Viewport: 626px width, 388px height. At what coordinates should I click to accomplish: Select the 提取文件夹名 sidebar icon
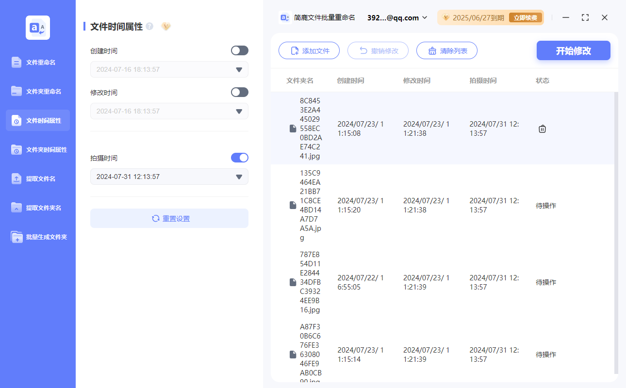click(37, 208)
